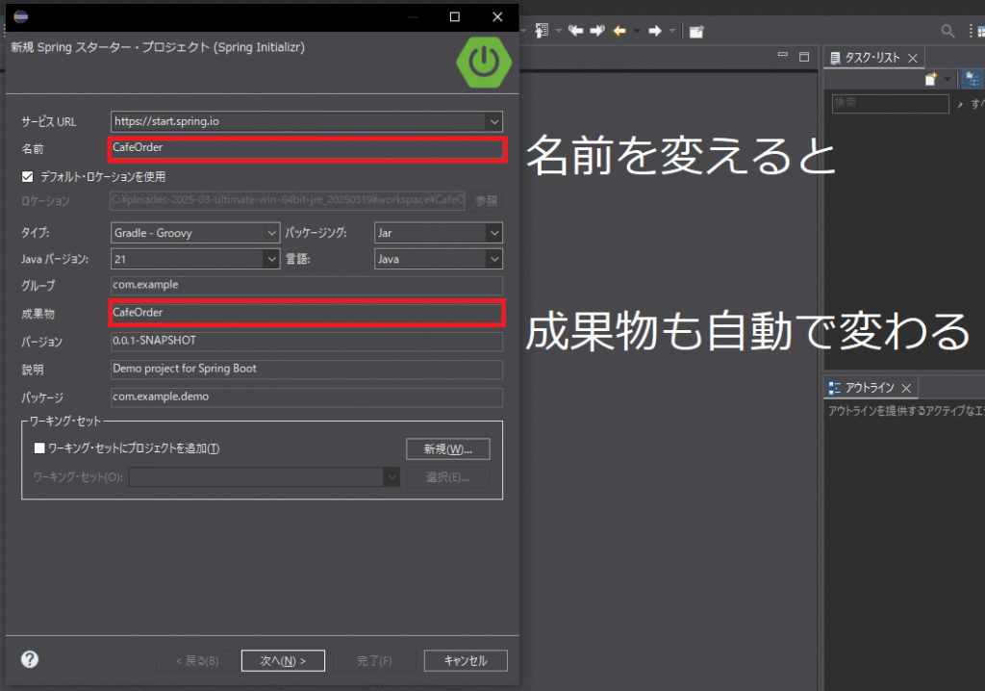
Task: Click the パッケージ field com.example.demo
Action: (307, 397)
